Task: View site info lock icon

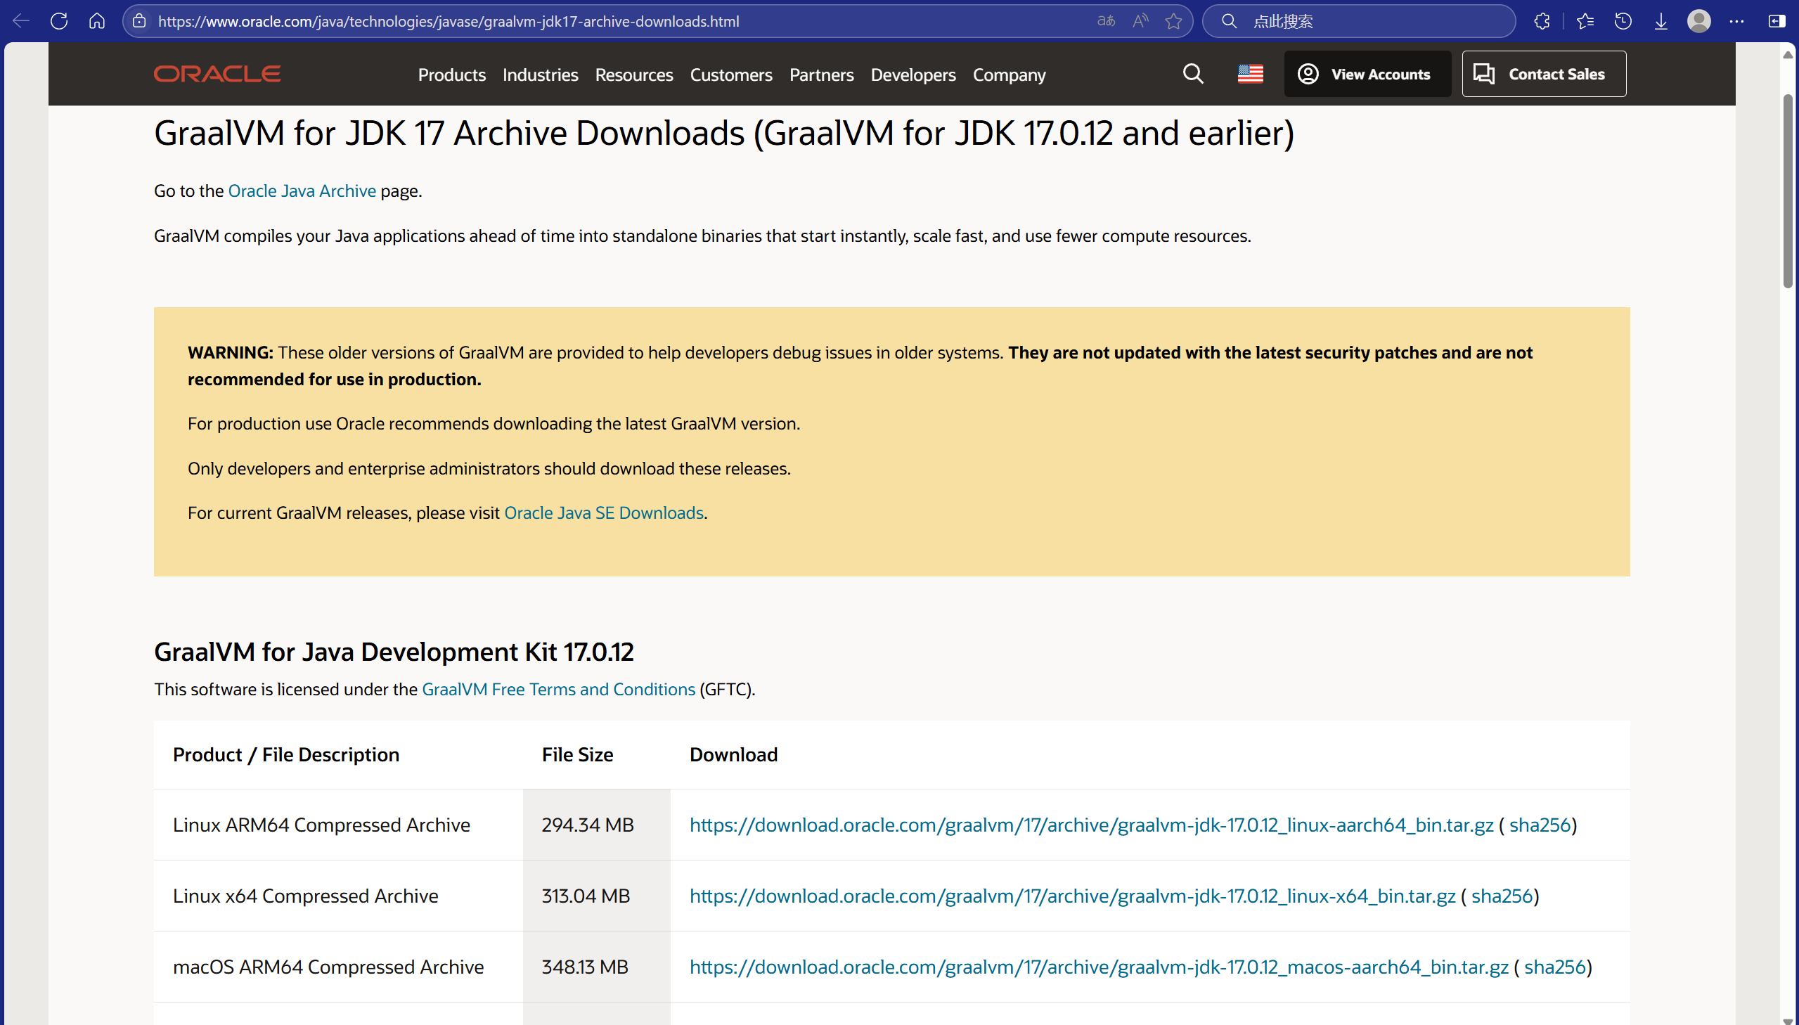Action: pos(139,21)
